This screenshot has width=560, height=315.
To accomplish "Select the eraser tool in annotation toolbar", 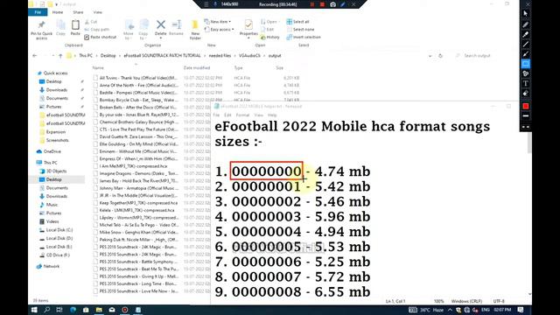I will click(x=526, y=94).
